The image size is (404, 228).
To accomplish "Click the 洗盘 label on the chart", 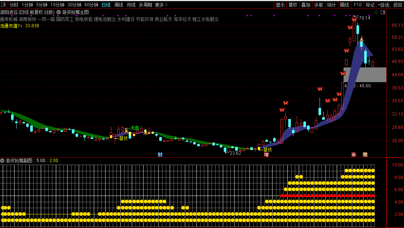I will coord(135,128).
